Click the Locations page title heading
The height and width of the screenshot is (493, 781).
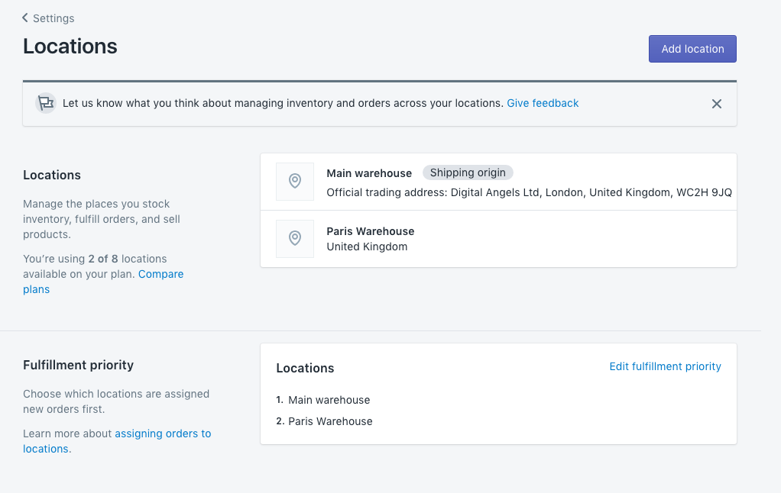pyautogui.click(x=70, y=47)
